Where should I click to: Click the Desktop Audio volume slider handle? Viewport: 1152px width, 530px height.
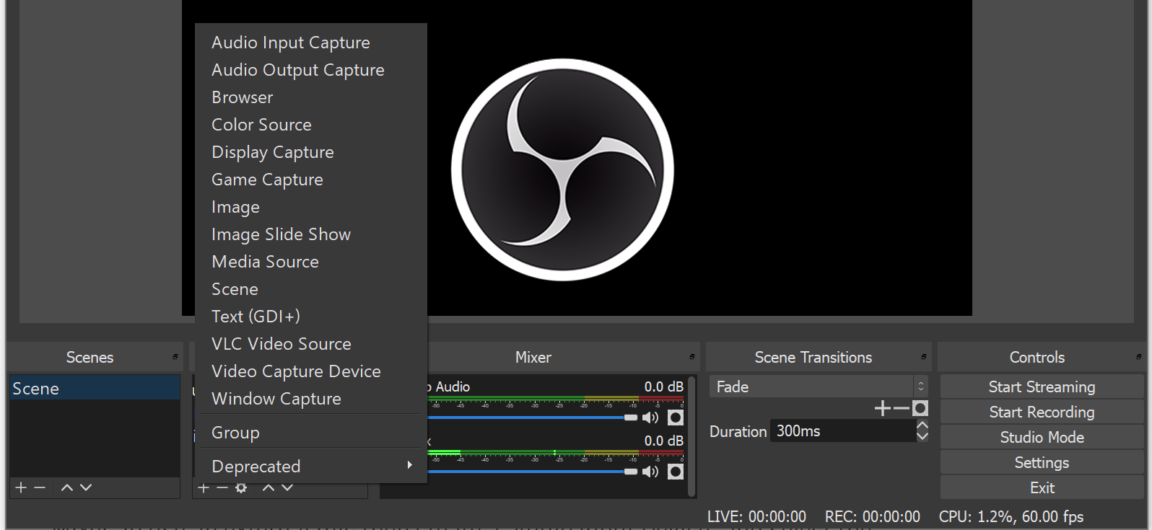[631, 418]
